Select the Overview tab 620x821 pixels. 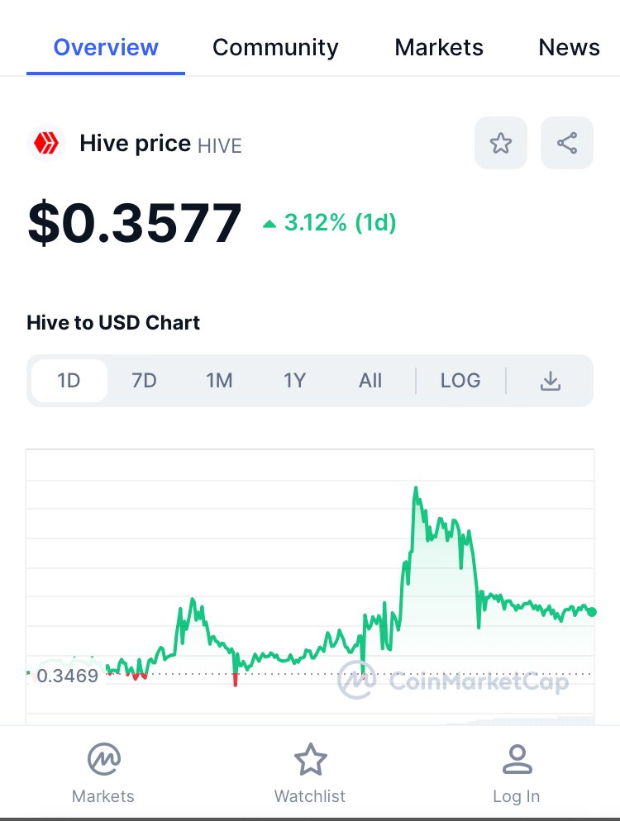click(106, 48)
